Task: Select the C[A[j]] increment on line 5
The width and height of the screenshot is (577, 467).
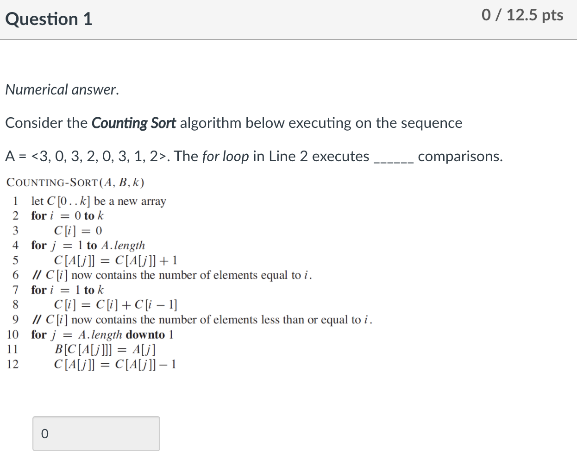Action: pos(115,260)
